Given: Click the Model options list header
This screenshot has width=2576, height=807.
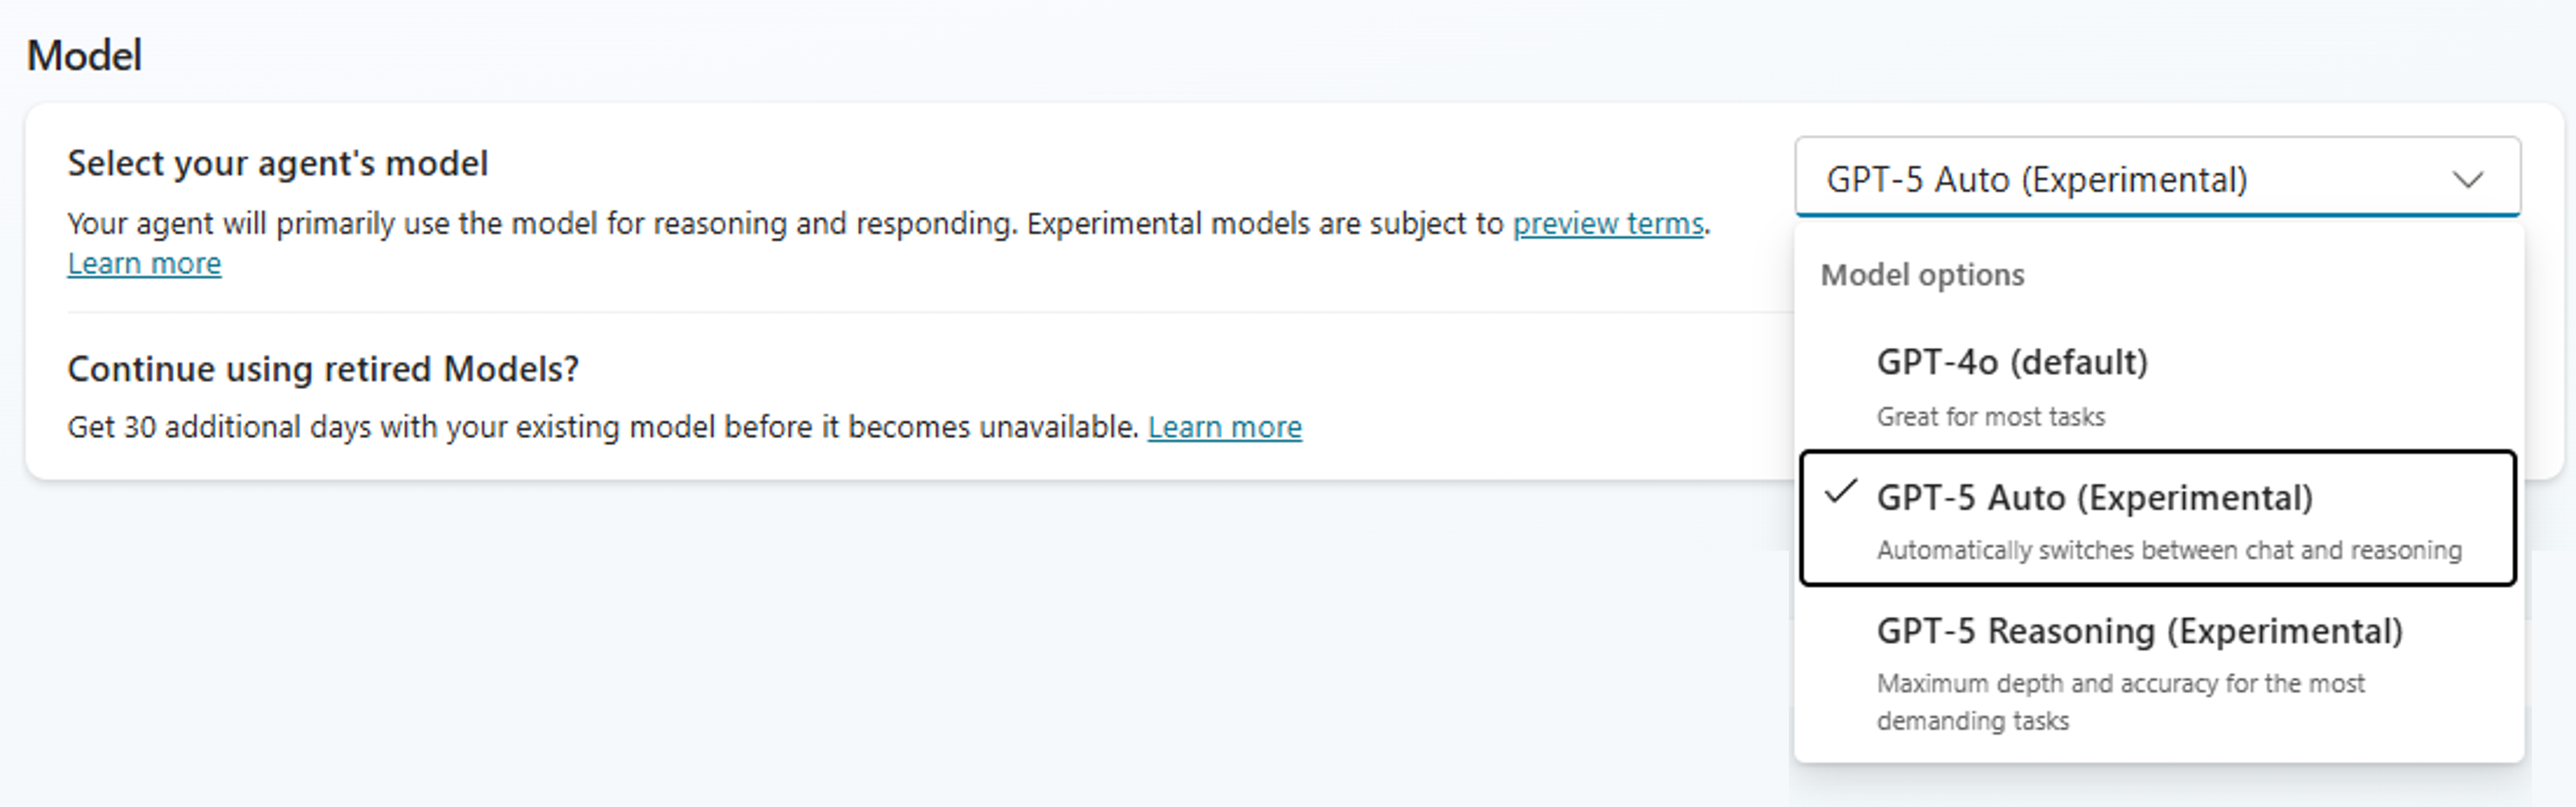Looking at the screenshot, I should pyautogui.click(x=1922, y=274).
